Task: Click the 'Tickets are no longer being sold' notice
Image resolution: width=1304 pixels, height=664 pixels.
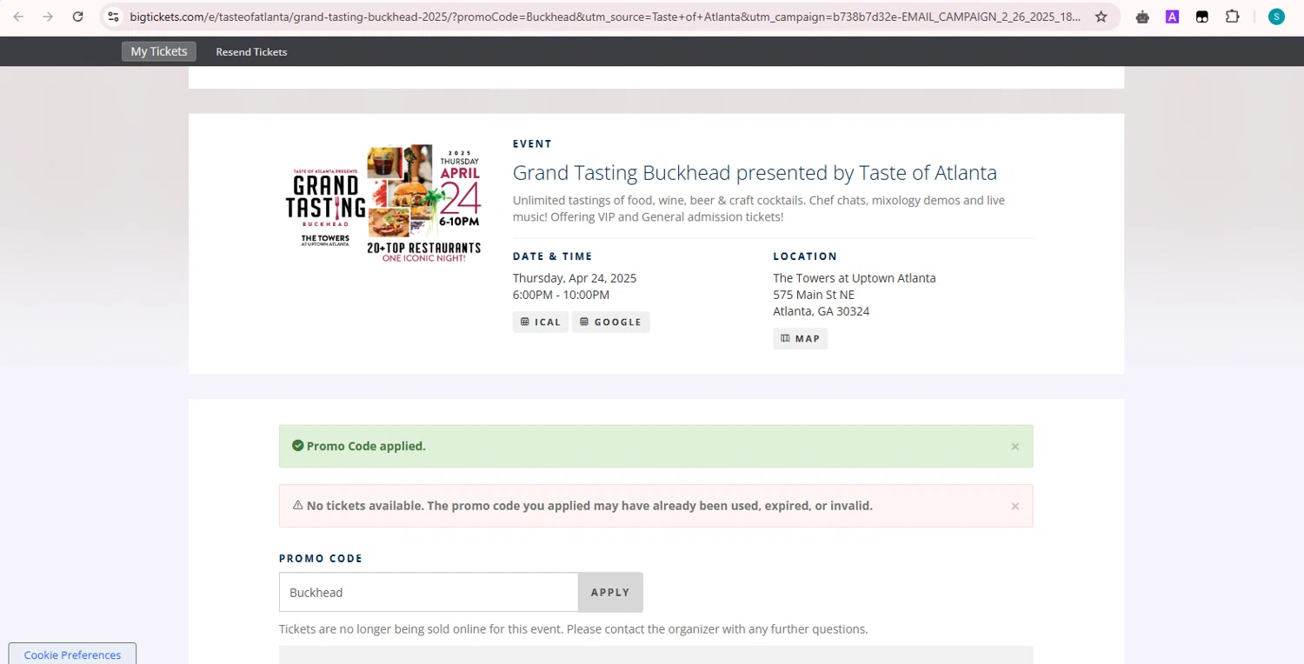Action: [x=573, y=628]
